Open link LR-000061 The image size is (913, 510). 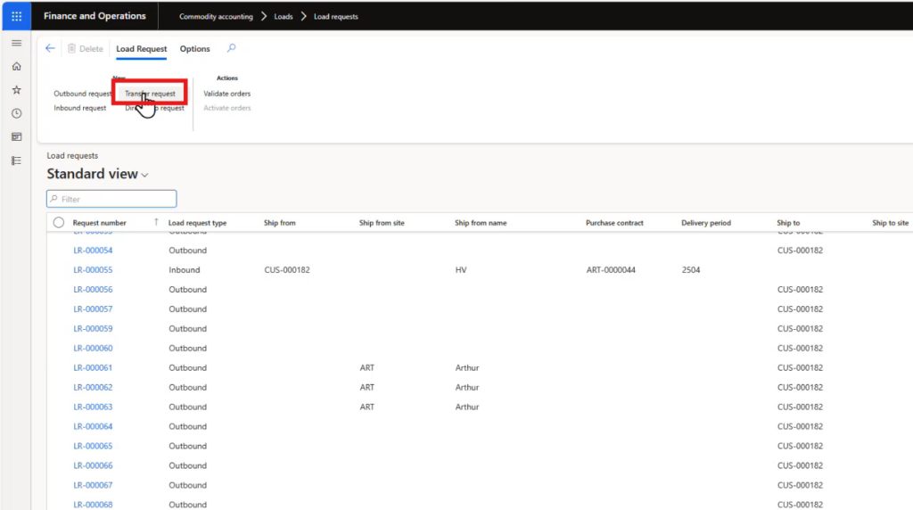tap(93, 368)
